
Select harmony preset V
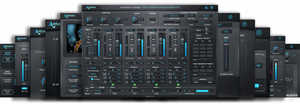click(203, 41)
